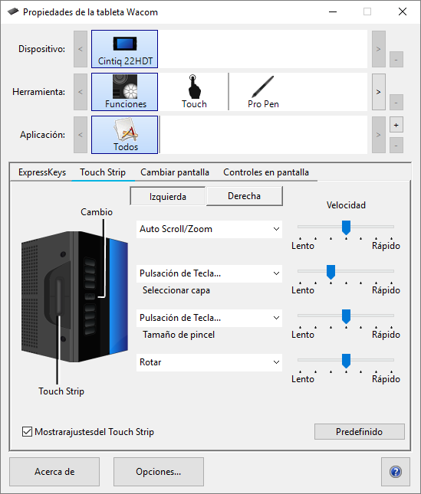Remove application with the Aplicación minus button
This screenshot has height=494, width=421.
click(x=396, y=146)
